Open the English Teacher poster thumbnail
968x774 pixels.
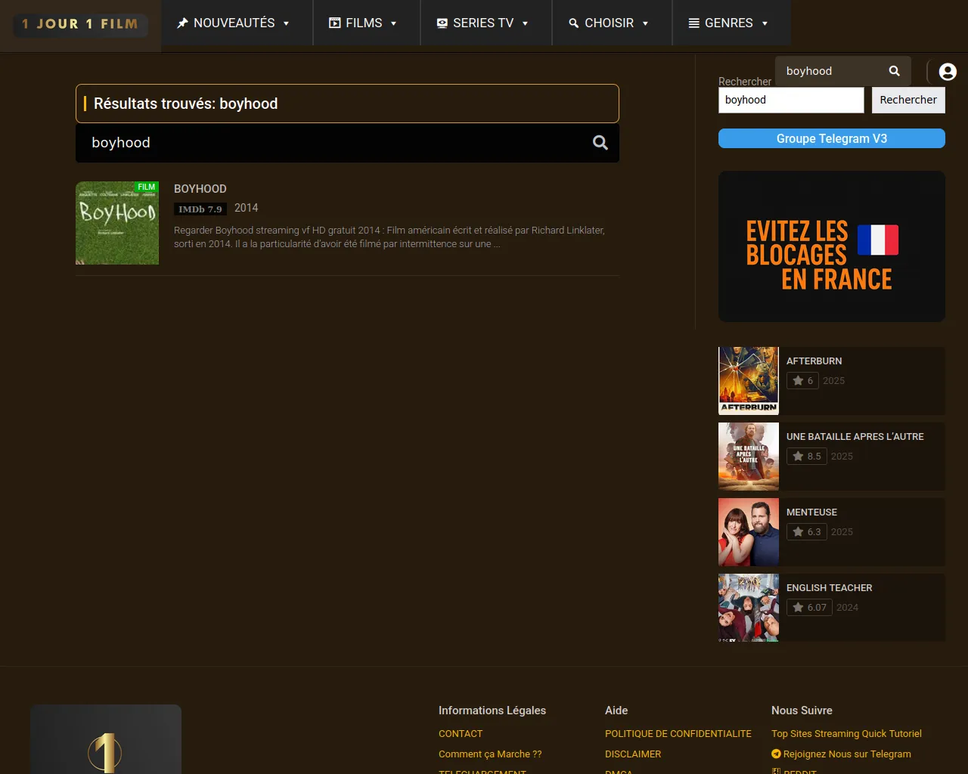749,608
